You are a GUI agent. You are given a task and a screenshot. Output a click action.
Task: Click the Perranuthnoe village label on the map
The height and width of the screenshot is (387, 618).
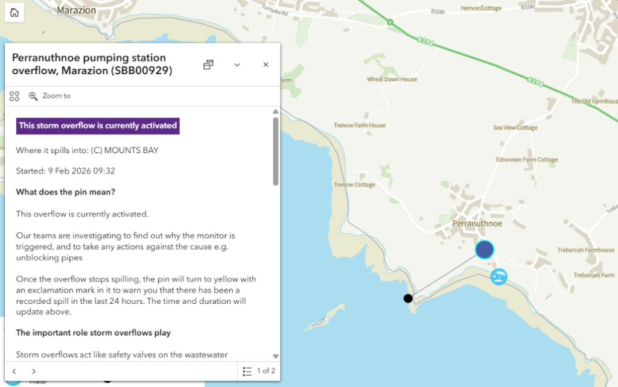477,224
